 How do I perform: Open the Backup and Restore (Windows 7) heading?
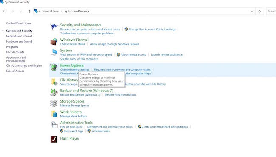pos(87,91)
